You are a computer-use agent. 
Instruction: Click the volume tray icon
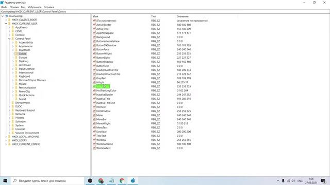tap(293, 180)
